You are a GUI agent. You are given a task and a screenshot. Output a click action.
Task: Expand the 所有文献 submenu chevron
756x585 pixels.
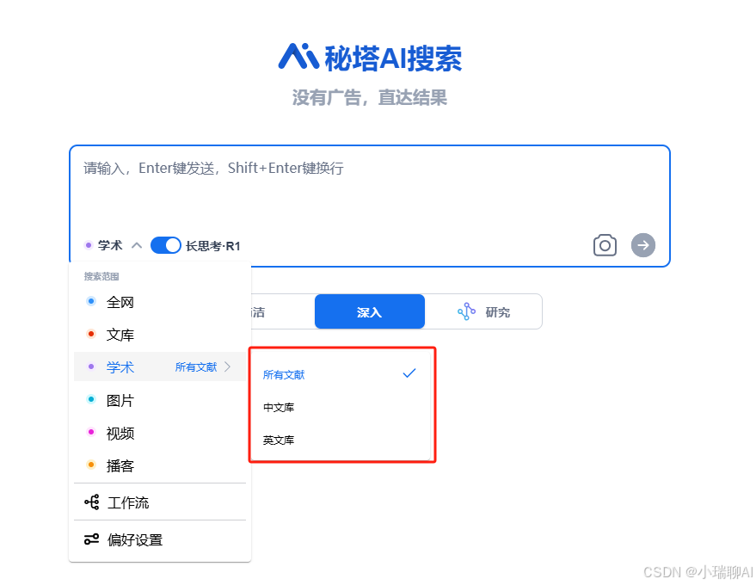click(228, 367)
